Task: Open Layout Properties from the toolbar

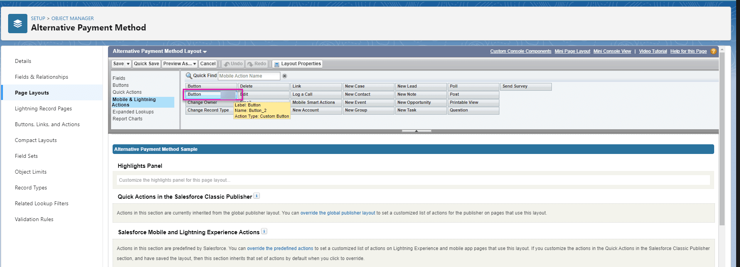Action: pyautogui.click(x=297, y=64)
